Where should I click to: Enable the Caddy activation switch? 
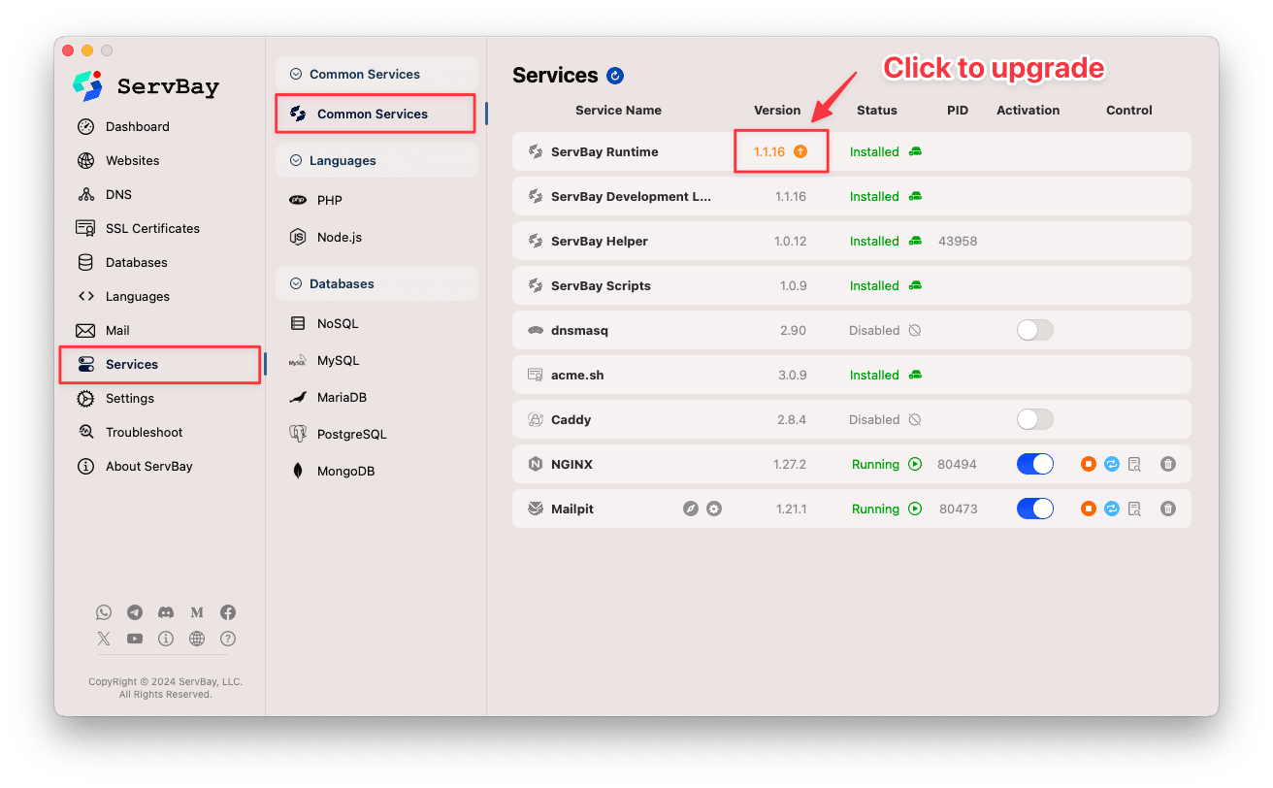tap(1034, 419)
